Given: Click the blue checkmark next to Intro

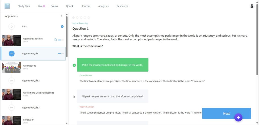Looking at the screenshot, I should coord(62,27).
